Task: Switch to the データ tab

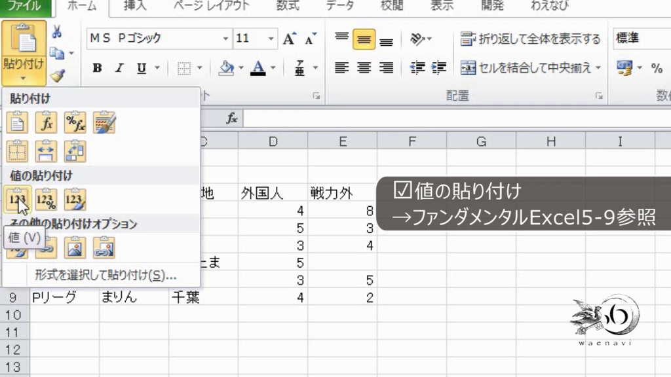Action: (x=340, y=5)
